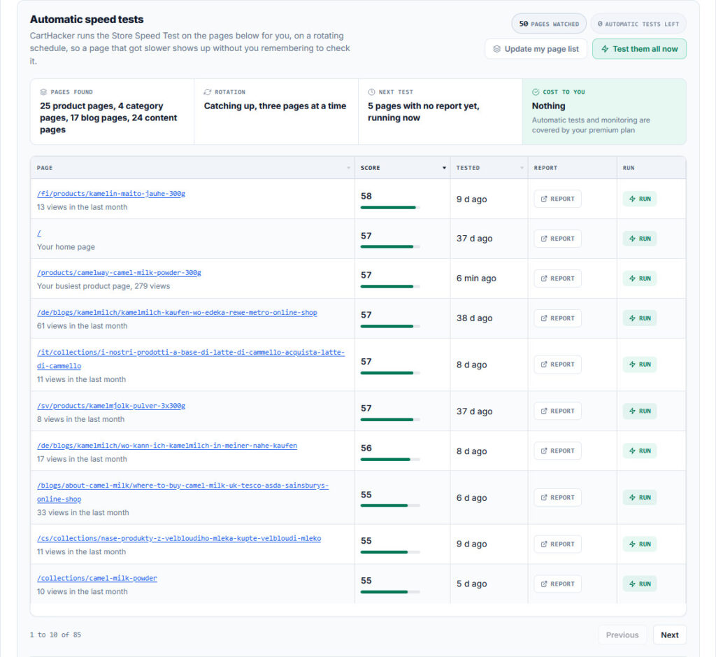Run test for /collections/camel-milk-powder row
716x657 pixels.
click(640, 584)
